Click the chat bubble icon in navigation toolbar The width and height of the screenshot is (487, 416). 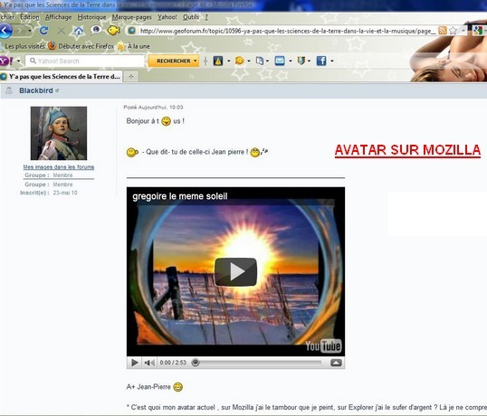[96, 30]
